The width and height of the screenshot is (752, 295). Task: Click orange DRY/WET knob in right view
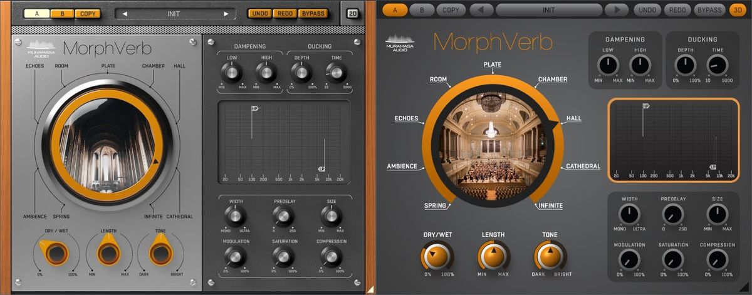tap(438, 256)
